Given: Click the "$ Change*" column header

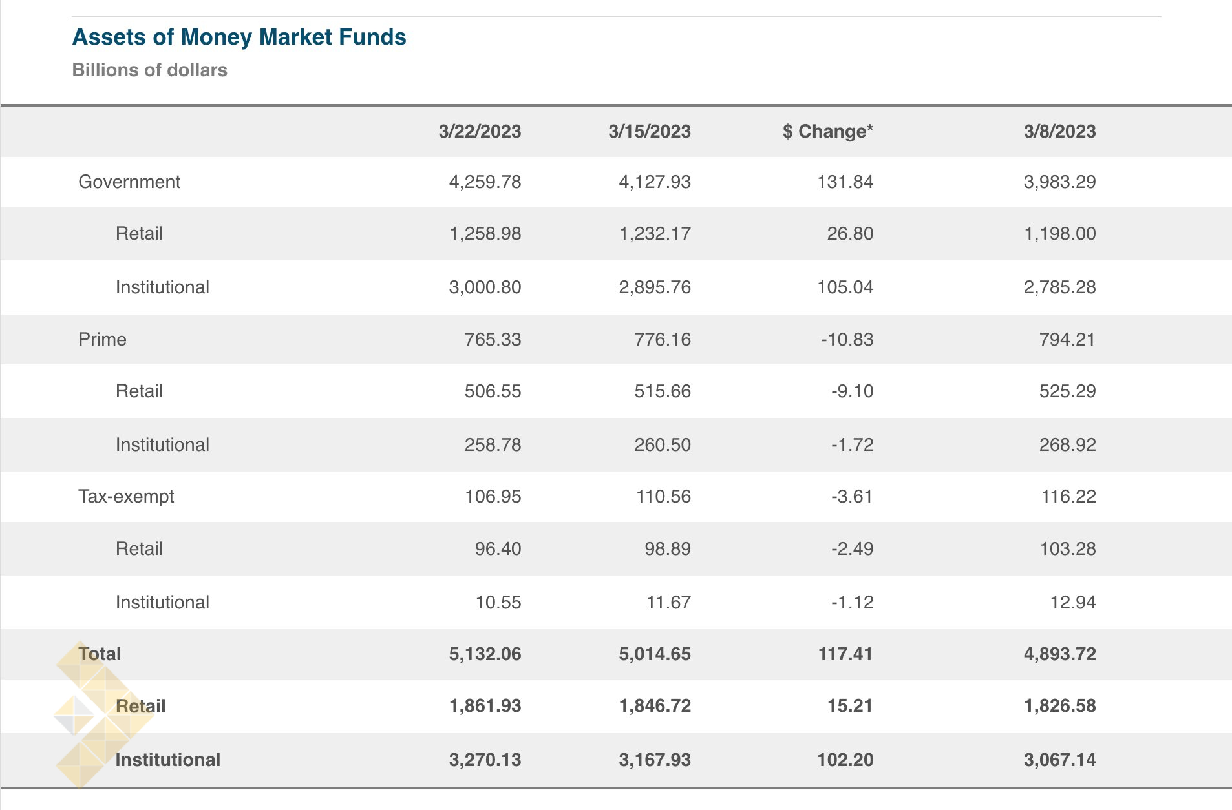Looking at the screenshot, I should pyautogui.click(x=827, y=131).
